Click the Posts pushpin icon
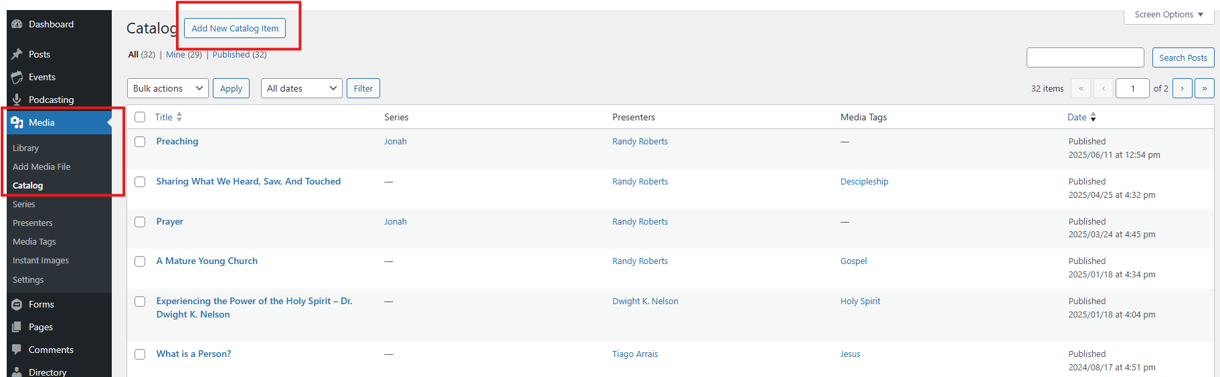Image resolution: width=1220 pixels, height=377 pixels. (x=17, y=54)
